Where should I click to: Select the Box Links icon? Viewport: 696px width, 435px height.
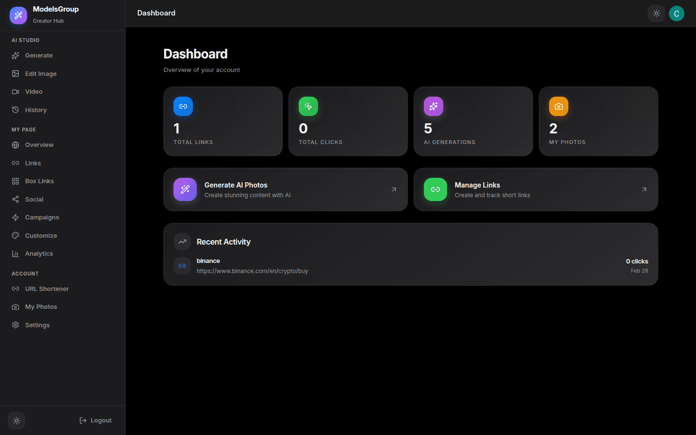click(x=16, y=181)
